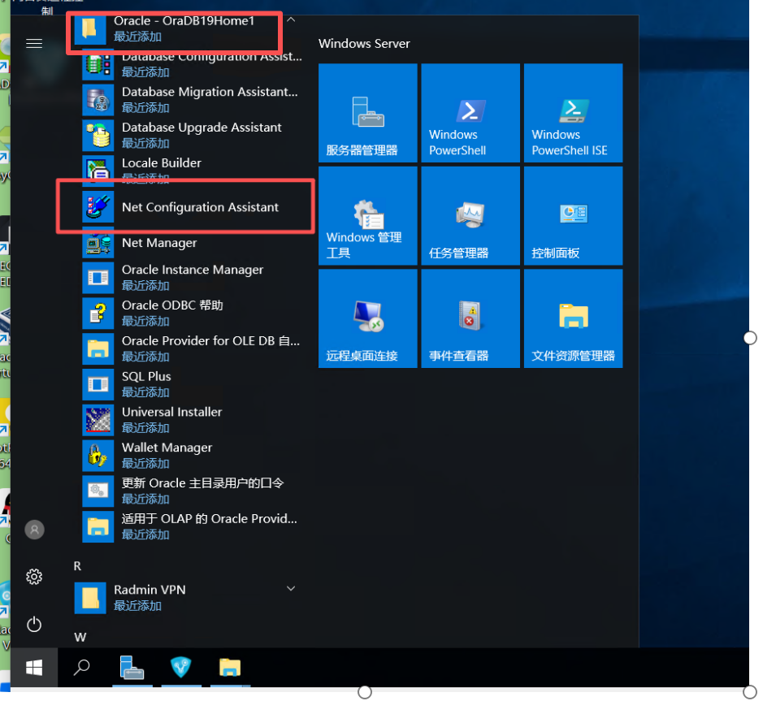Open the Oracle Provider for OLE DB folder icon
The height and width of the screenshot is (714, 763).
pos(98,348)
